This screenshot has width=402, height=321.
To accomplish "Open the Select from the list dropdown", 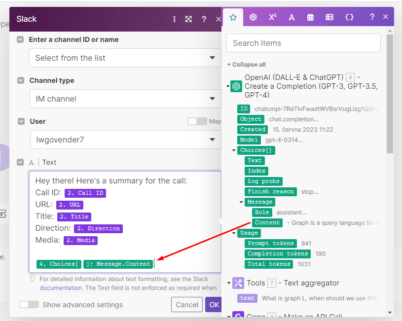I will coord(125,58).
